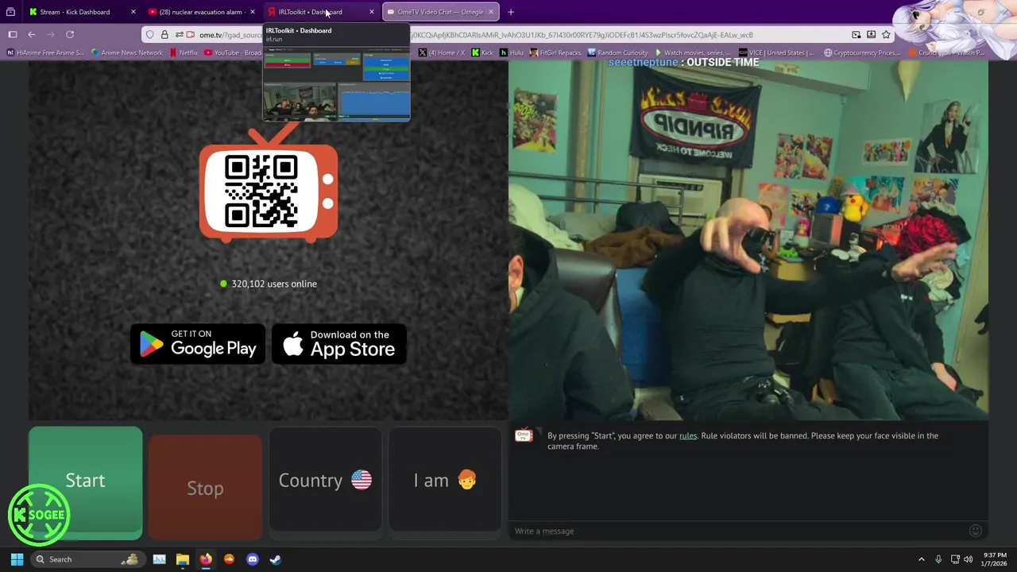
Task: Go back with the browser arrow
Action: [32, 34]
